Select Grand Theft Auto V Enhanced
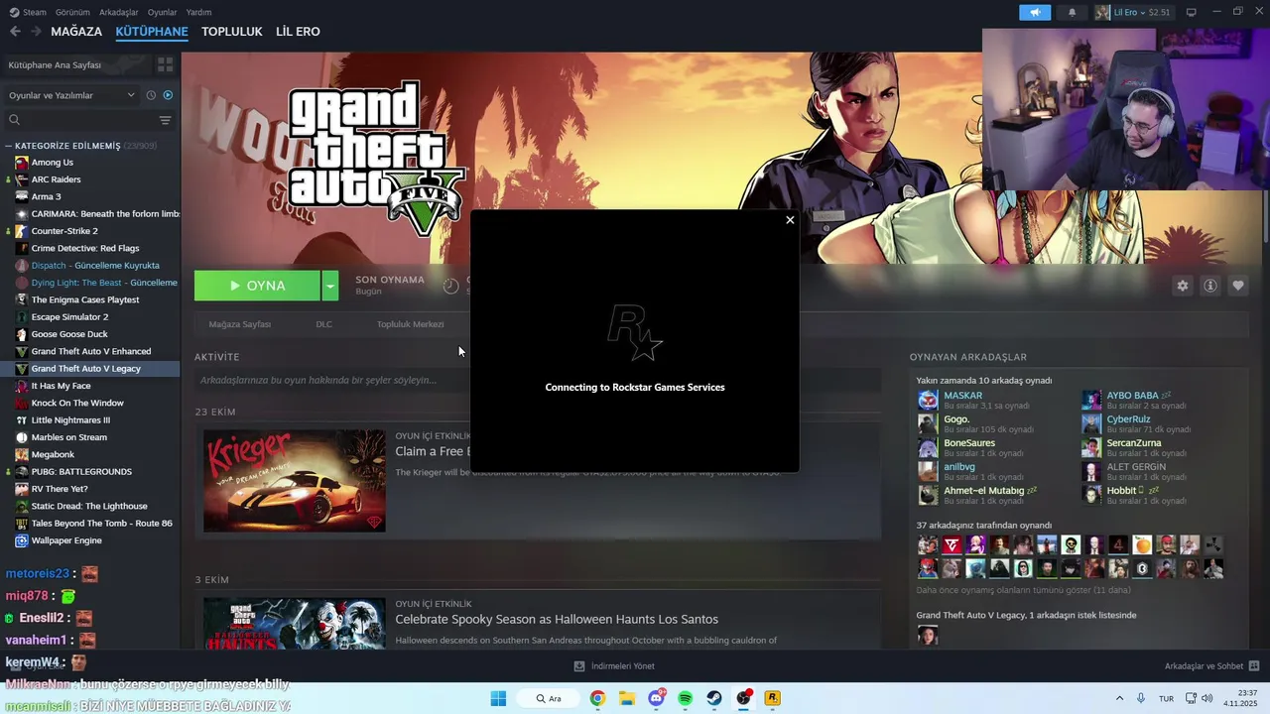1270x714 pixels. click(x=89, y=351)
